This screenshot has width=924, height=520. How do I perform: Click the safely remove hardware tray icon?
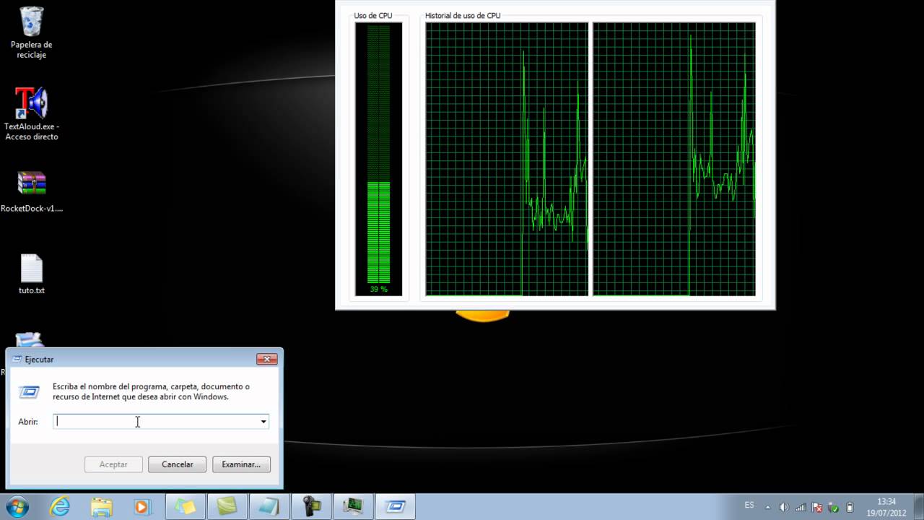834,507
